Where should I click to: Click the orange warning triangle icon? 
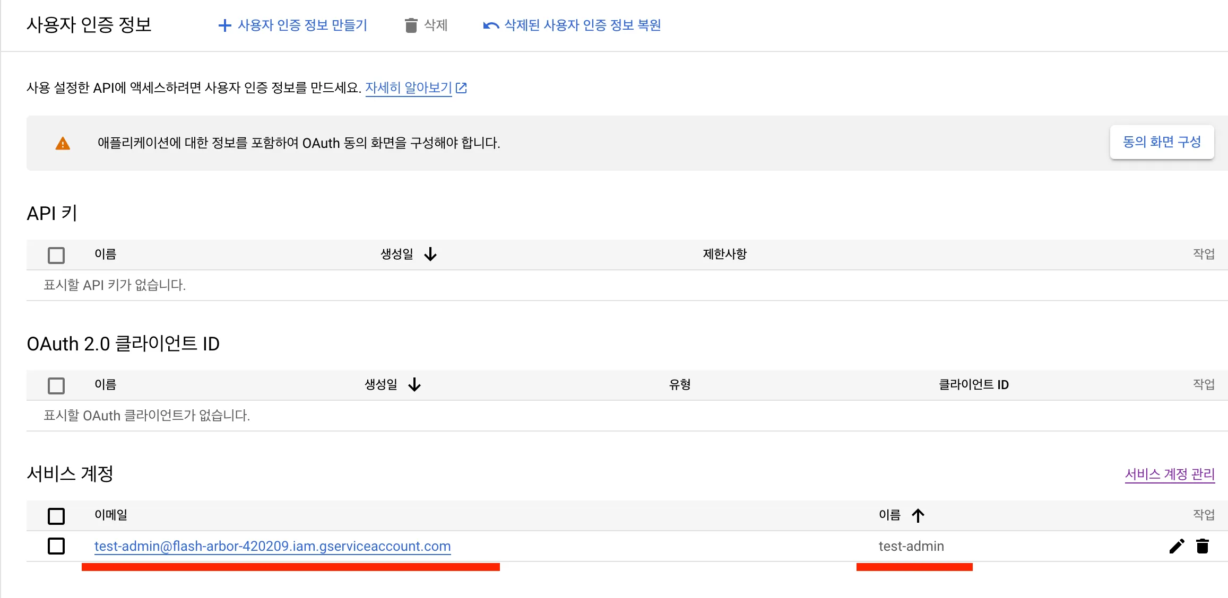[62, 143]
